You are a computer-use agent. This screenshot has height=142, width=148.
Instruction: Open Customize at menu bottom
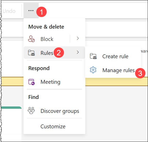tap(53, 127)
